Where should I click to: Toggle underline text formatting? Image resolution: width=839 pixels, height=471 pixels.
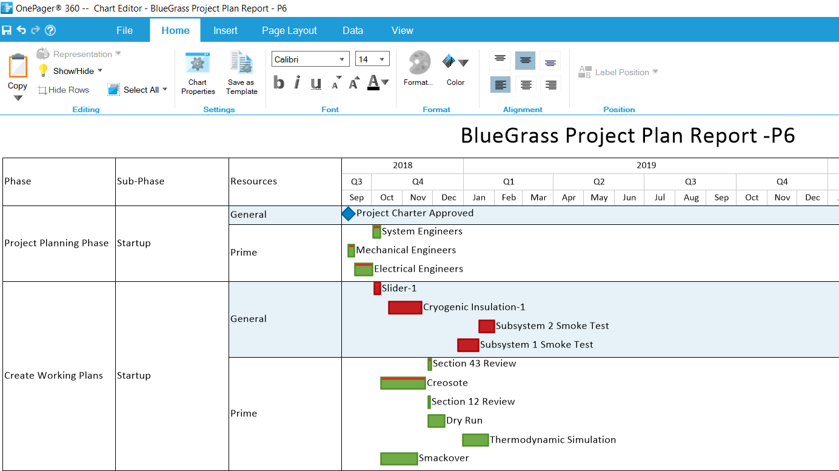tap(316, 83)
